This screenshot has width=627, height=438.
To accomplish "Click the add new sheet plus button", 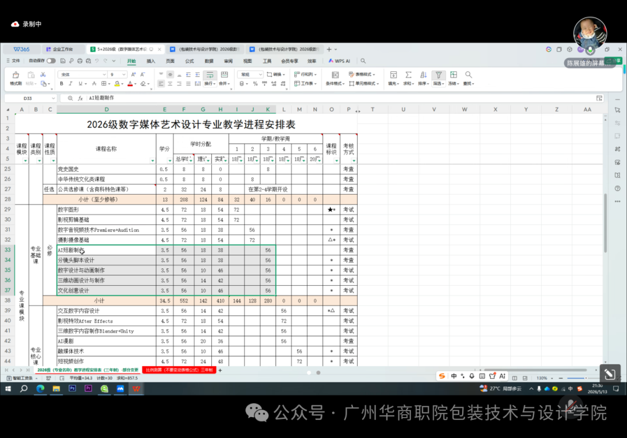I will click(x=220, y=371).
